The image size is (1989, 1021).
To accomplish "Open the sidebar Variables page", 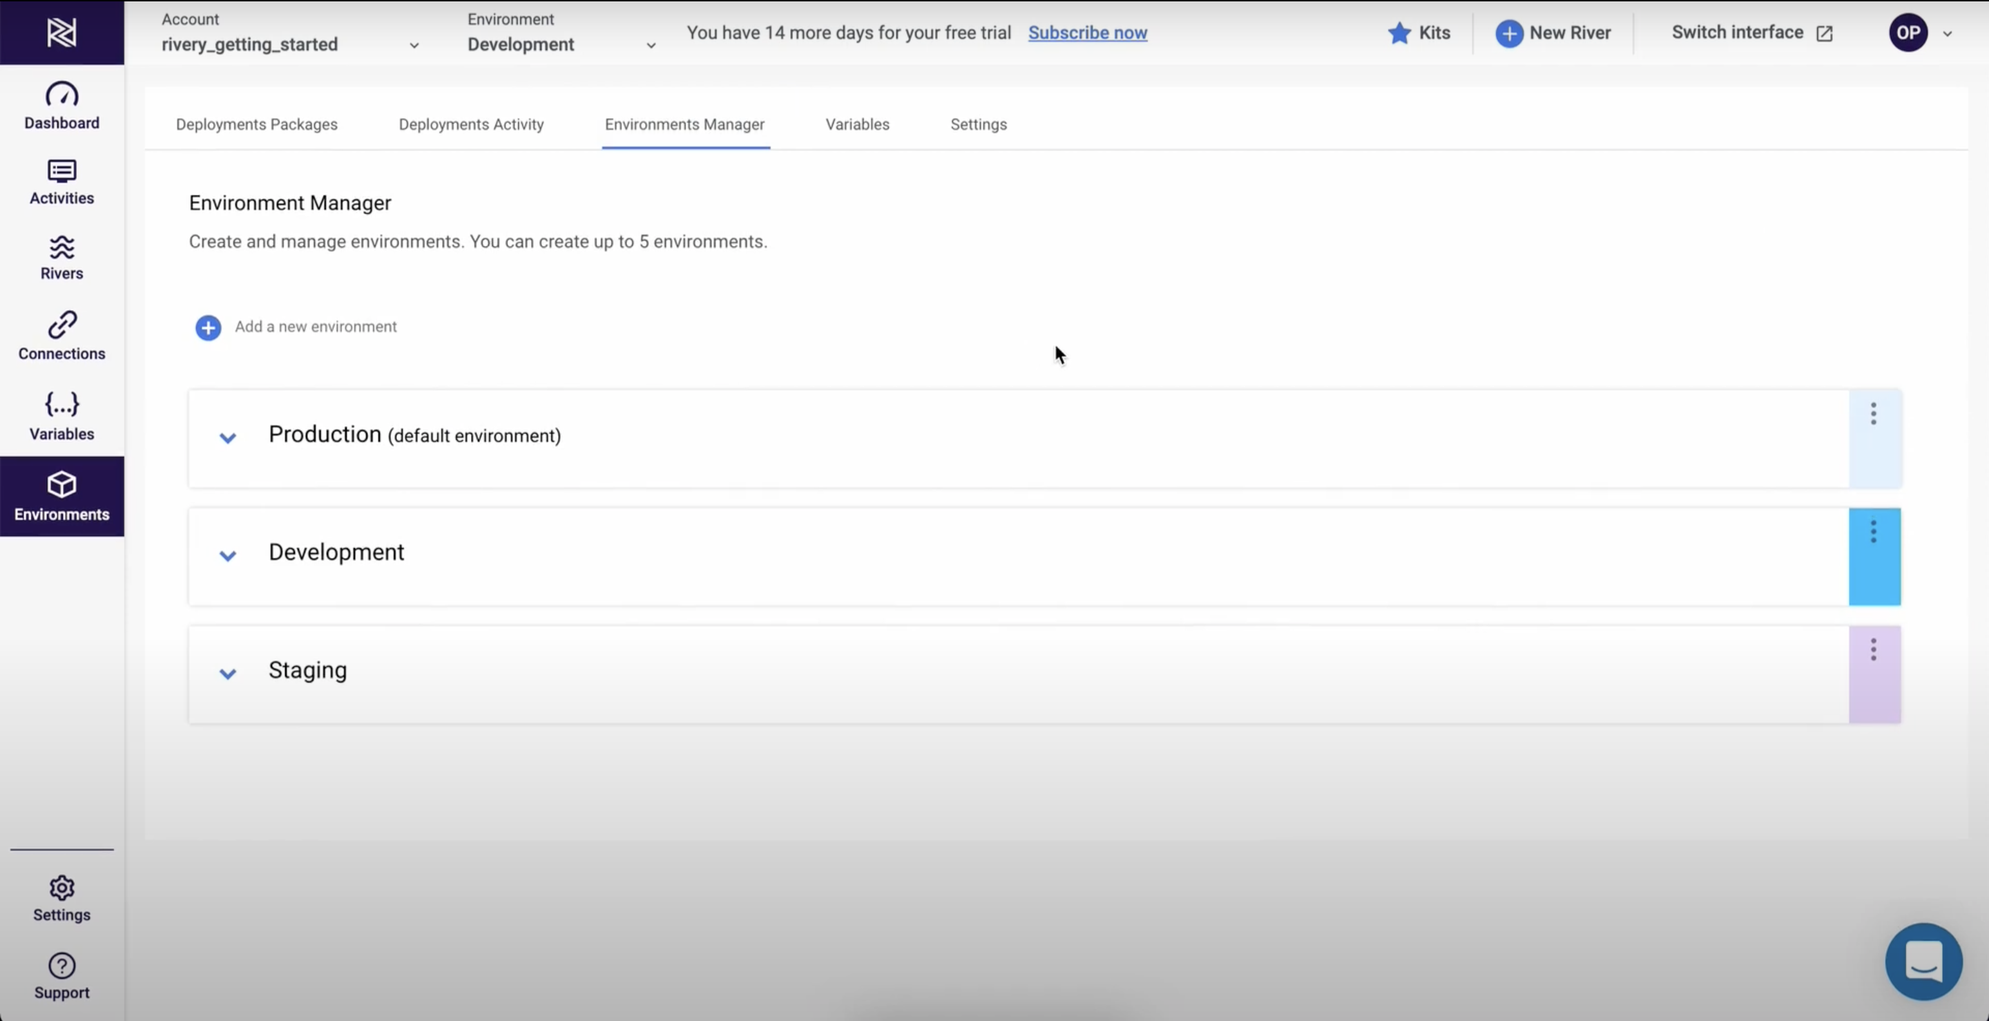I will tap(61, 415).
